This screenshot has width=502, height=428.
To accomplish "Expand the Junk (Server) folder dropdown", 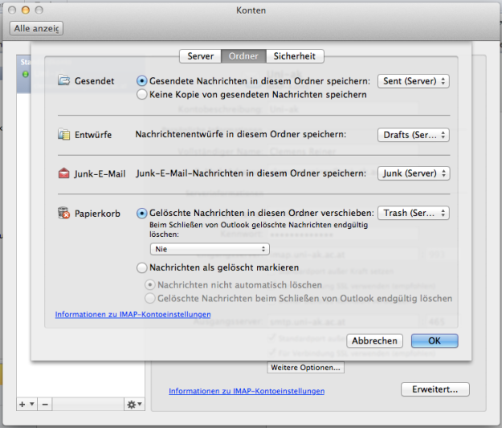I will point(413,173).
